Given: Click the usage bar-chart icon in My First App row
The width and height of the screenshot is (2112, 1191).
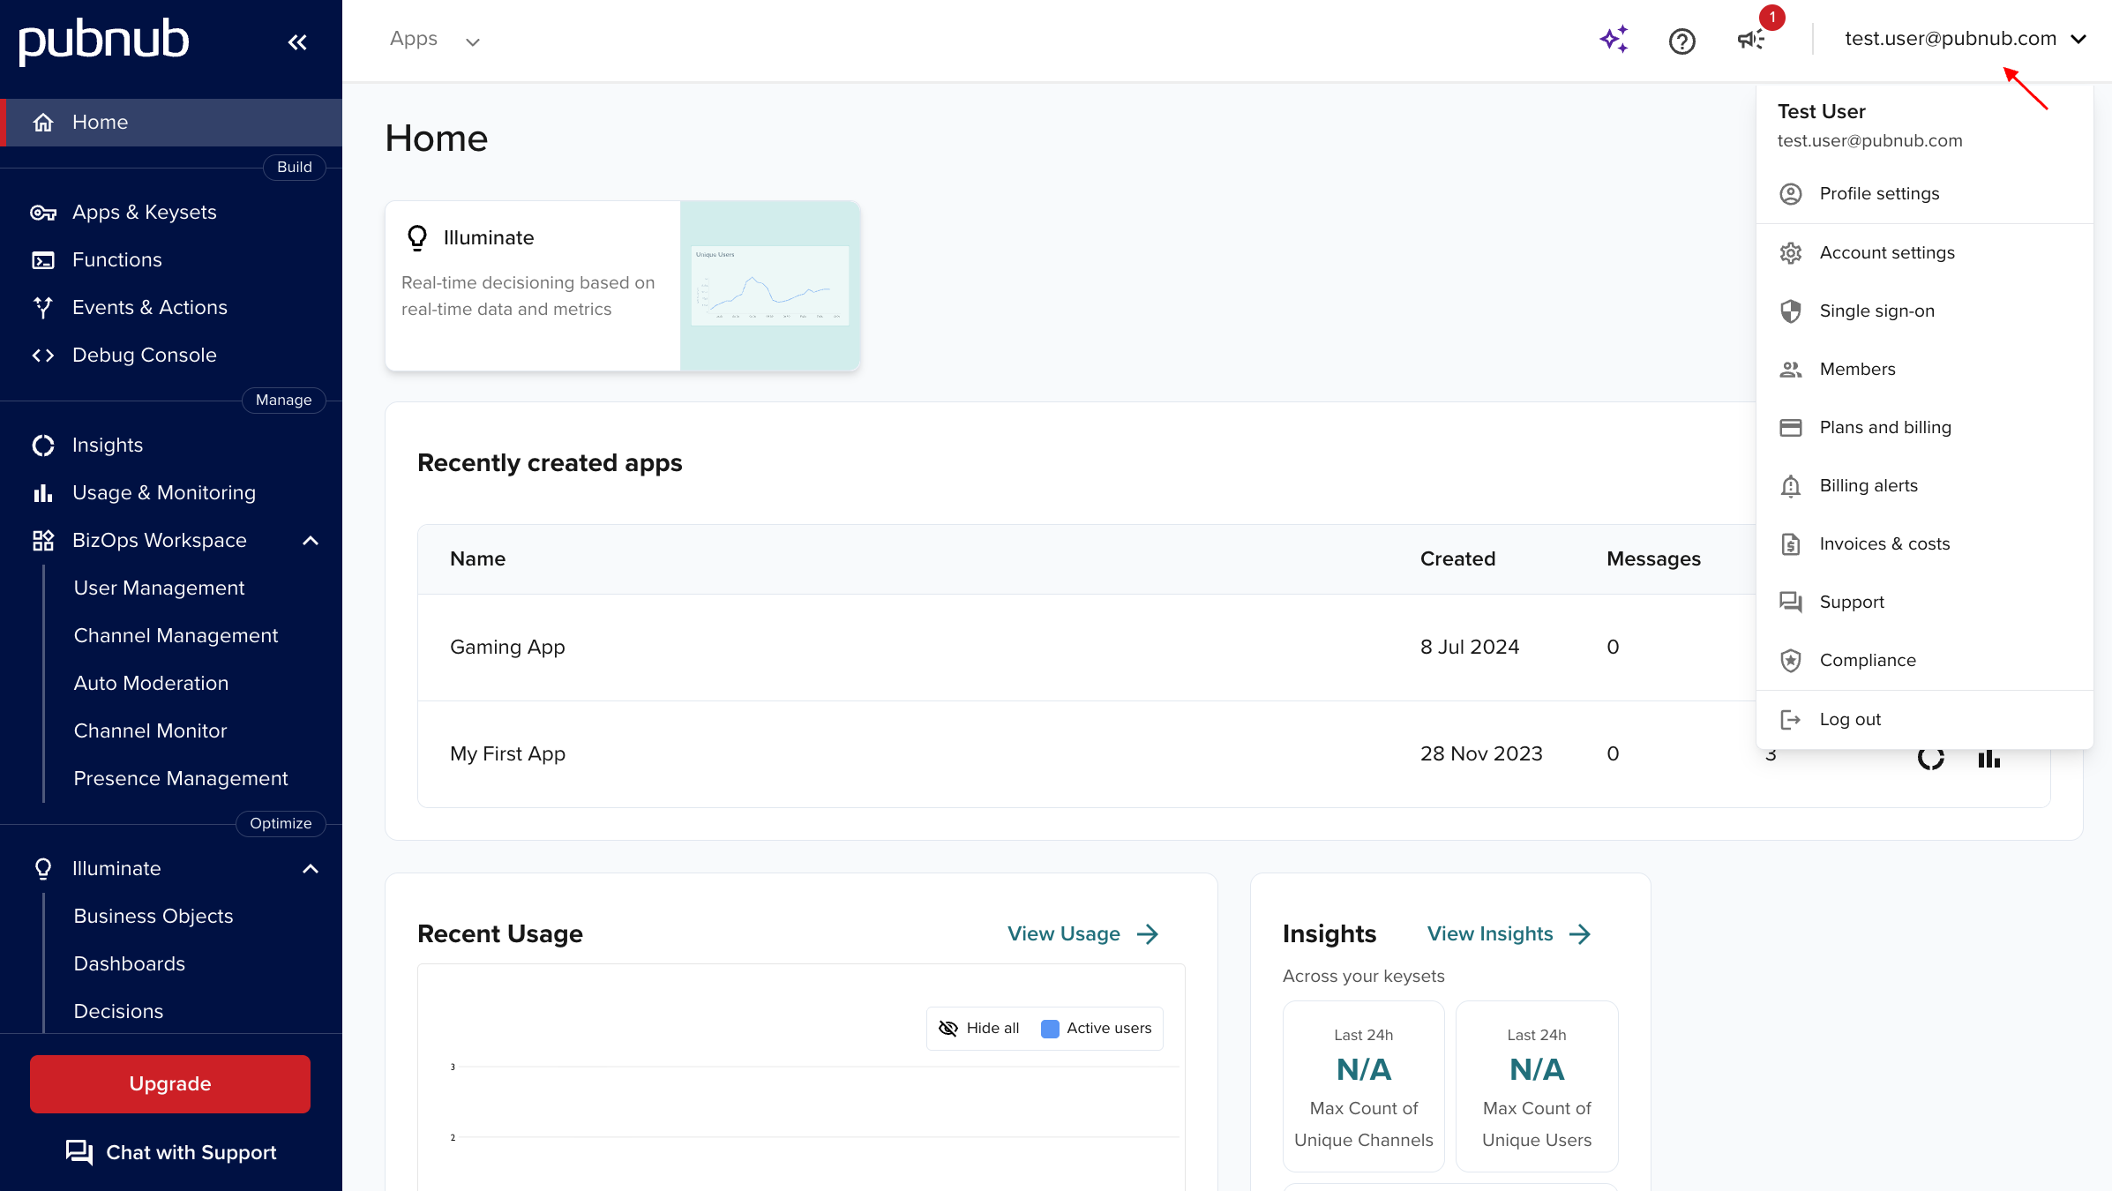Looking at the screenshot, I should tap(1988, 758).
